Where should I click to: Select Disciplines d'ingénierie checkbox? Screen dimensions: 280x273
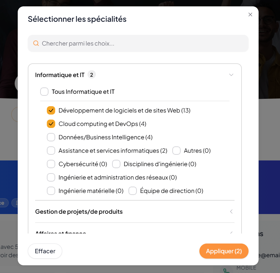pyautogui.click(x=116, y=164)
